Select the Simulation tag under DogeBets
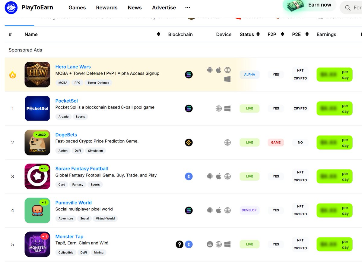This screenshot has height=264, width=362. (95, 151)
